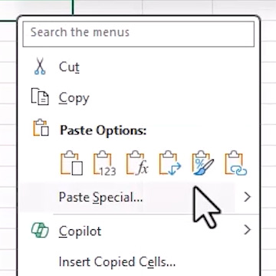Click the clipboard icon beside Paste Options

click(x=41, y=127)
